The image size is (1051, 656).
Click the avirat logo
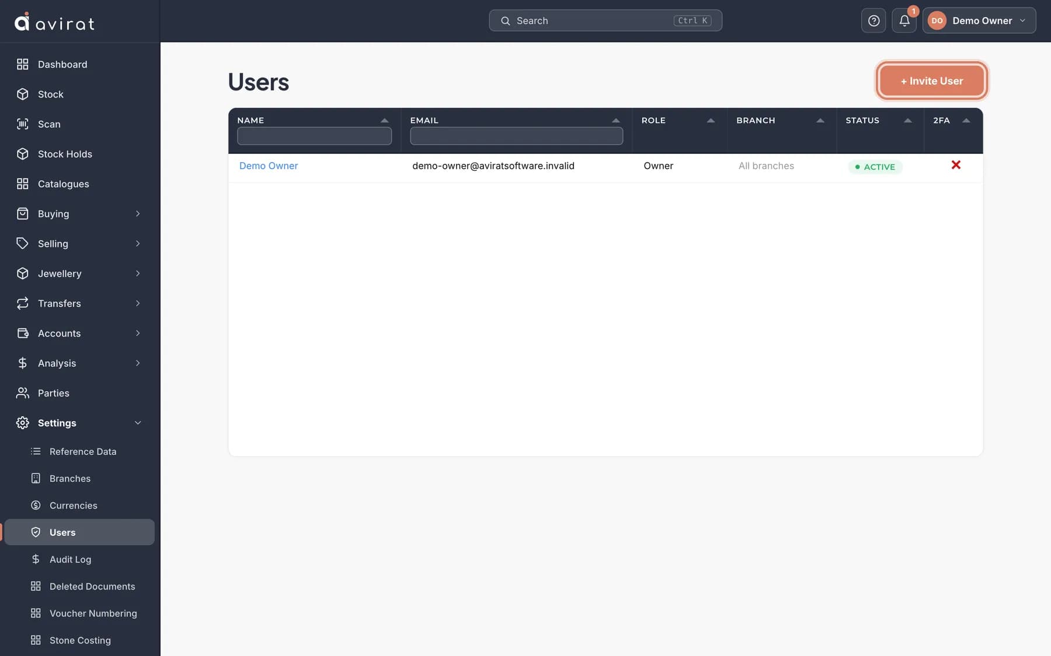[x=54, y=22]
